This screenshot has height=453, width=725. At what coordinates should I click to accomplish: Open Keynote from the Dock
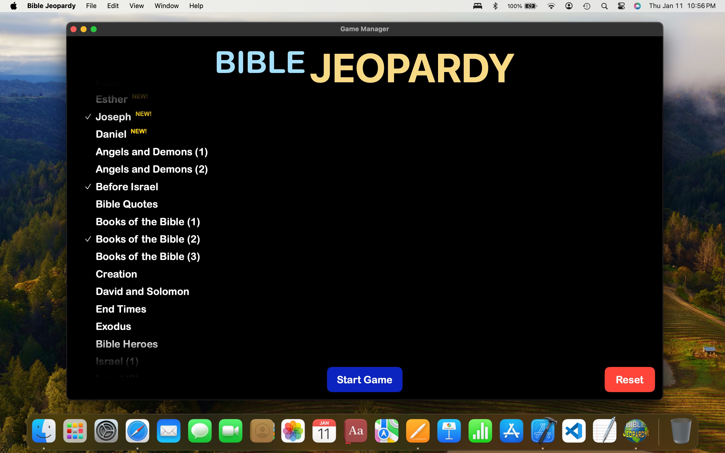(449, 431)
